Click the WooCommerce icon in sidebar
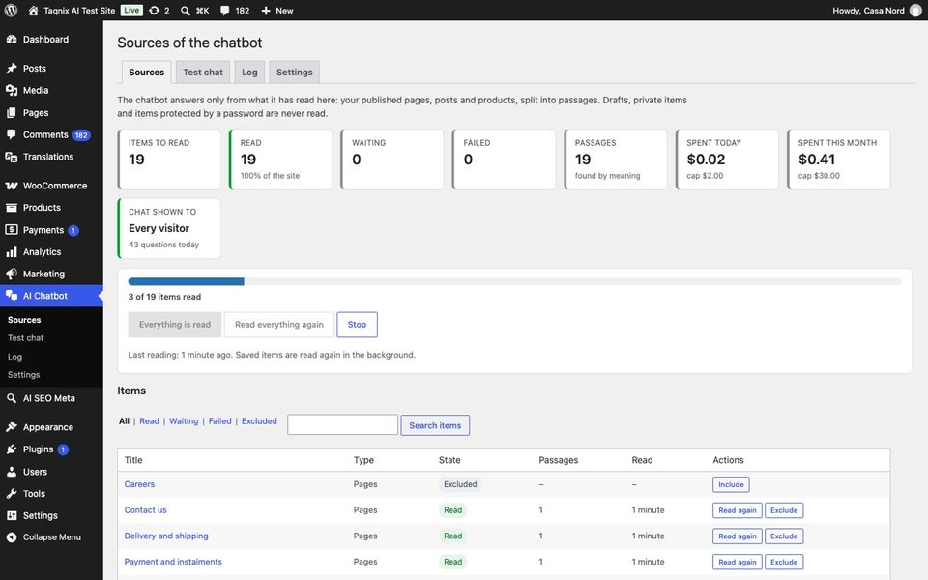The height and width of the screenshot is (580, 928). 12,186
